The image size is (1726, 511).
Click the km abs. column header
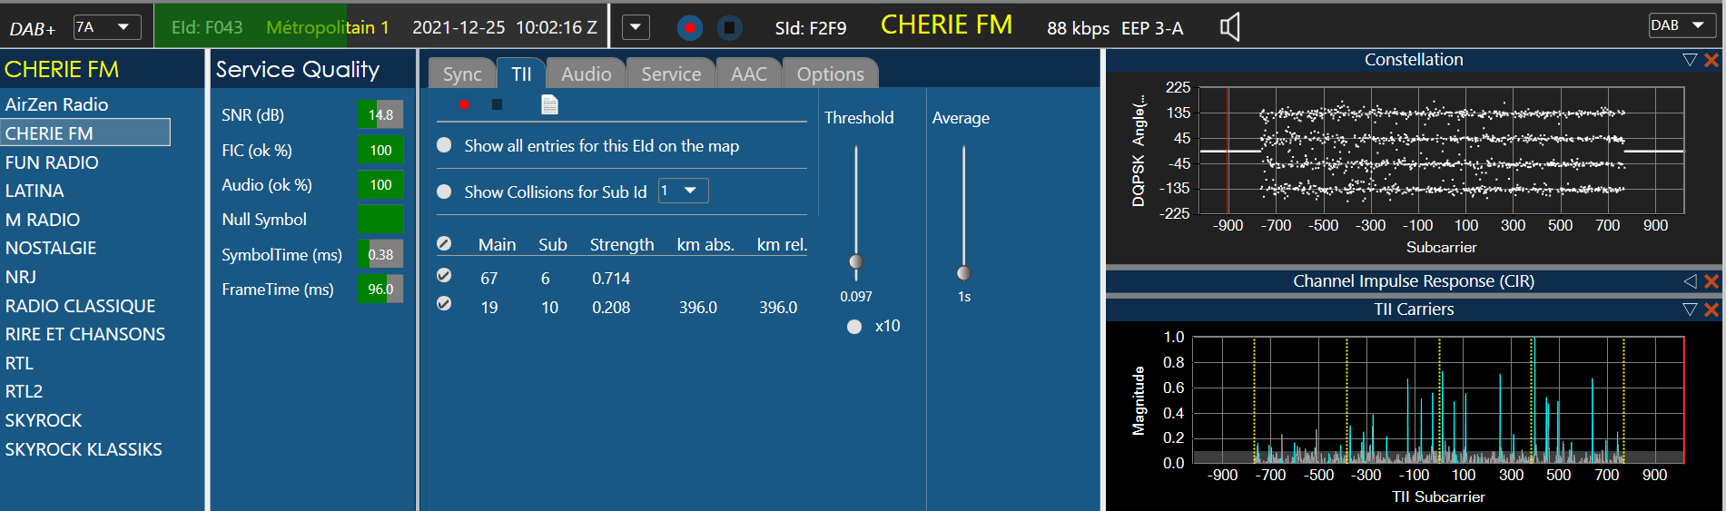click(x=705, y=244)
